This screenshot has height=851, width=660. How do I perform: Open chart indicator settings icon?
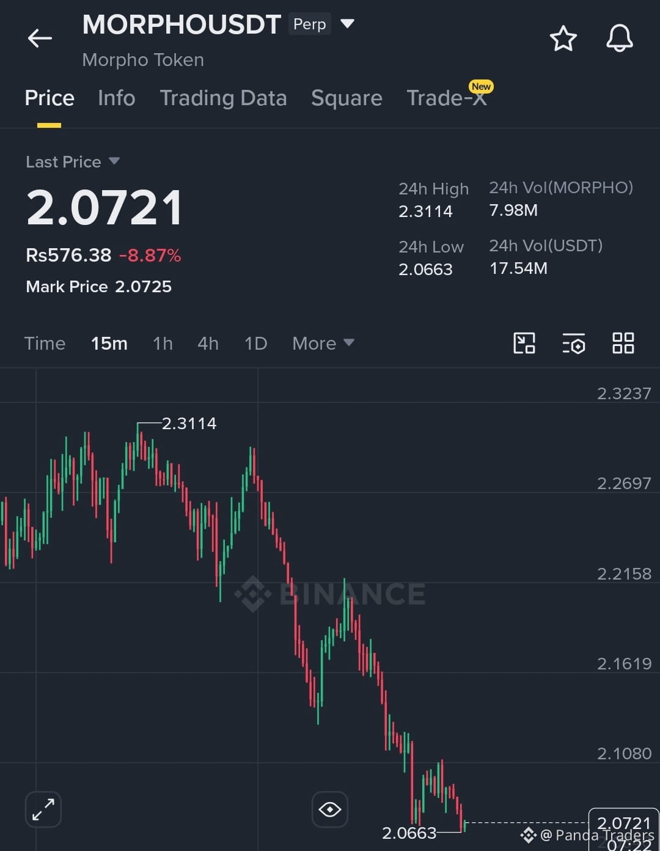(574, 344)
